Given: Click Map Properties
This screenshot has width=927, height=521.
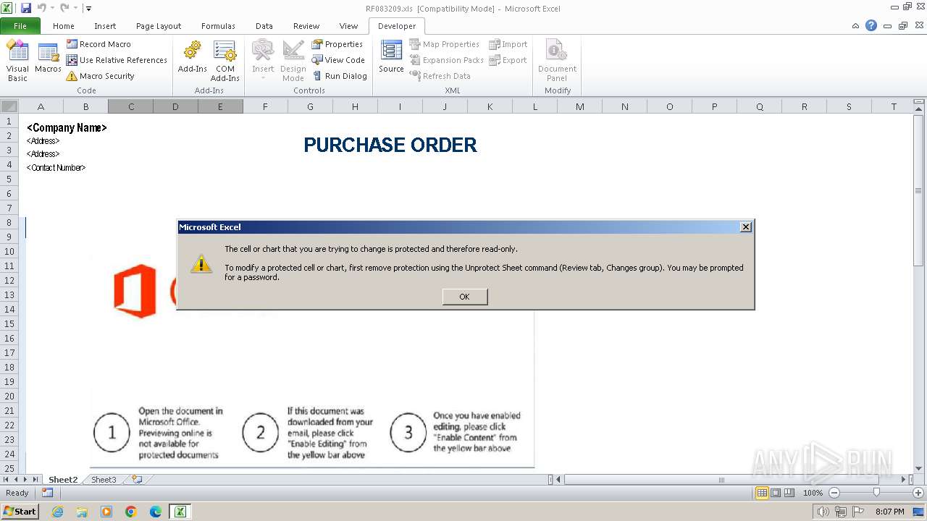Looking at the screenshot, I should pos(444,44).
